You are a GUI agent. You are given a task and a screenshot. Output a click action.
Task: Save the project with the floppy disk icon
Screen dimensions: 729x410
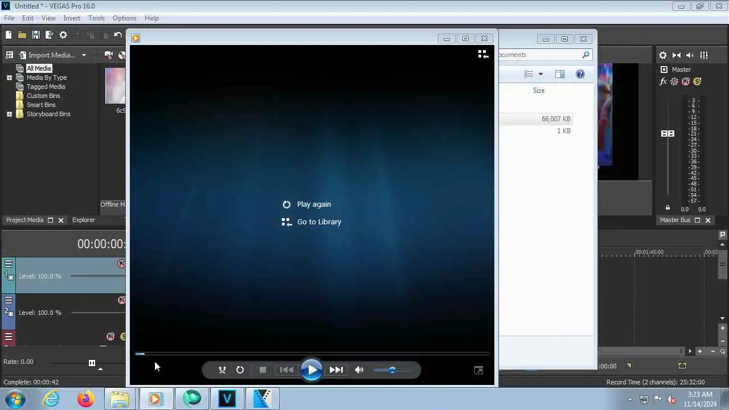coord(36,35)
